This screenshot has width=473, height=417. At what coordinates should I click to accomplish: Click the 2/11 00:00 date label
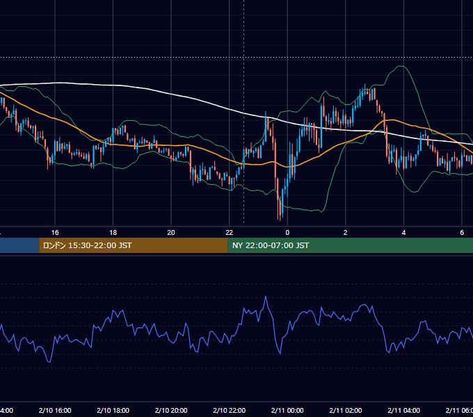coord(287,410)
